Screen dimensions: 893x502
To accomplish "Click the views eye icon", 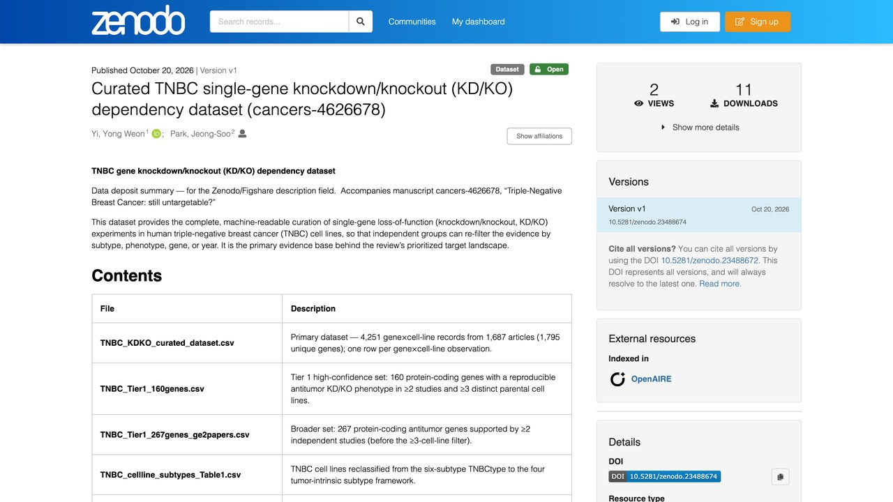I will [638, 103].
